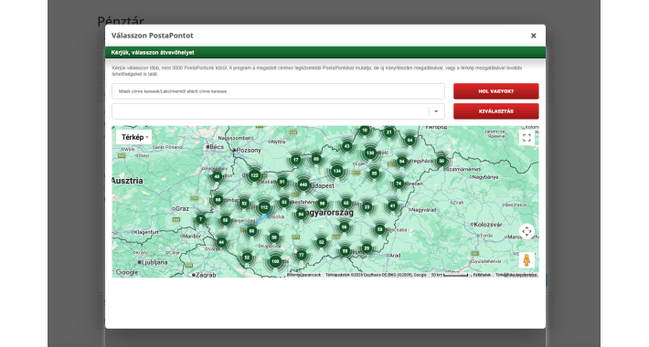Screen dimensions: 649x347
Task: Focus the address search input field
Action: [x=278, y=91]
